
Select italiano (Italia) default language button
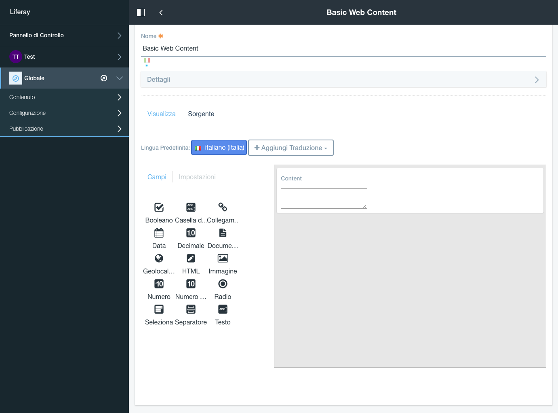pos(219,148)
